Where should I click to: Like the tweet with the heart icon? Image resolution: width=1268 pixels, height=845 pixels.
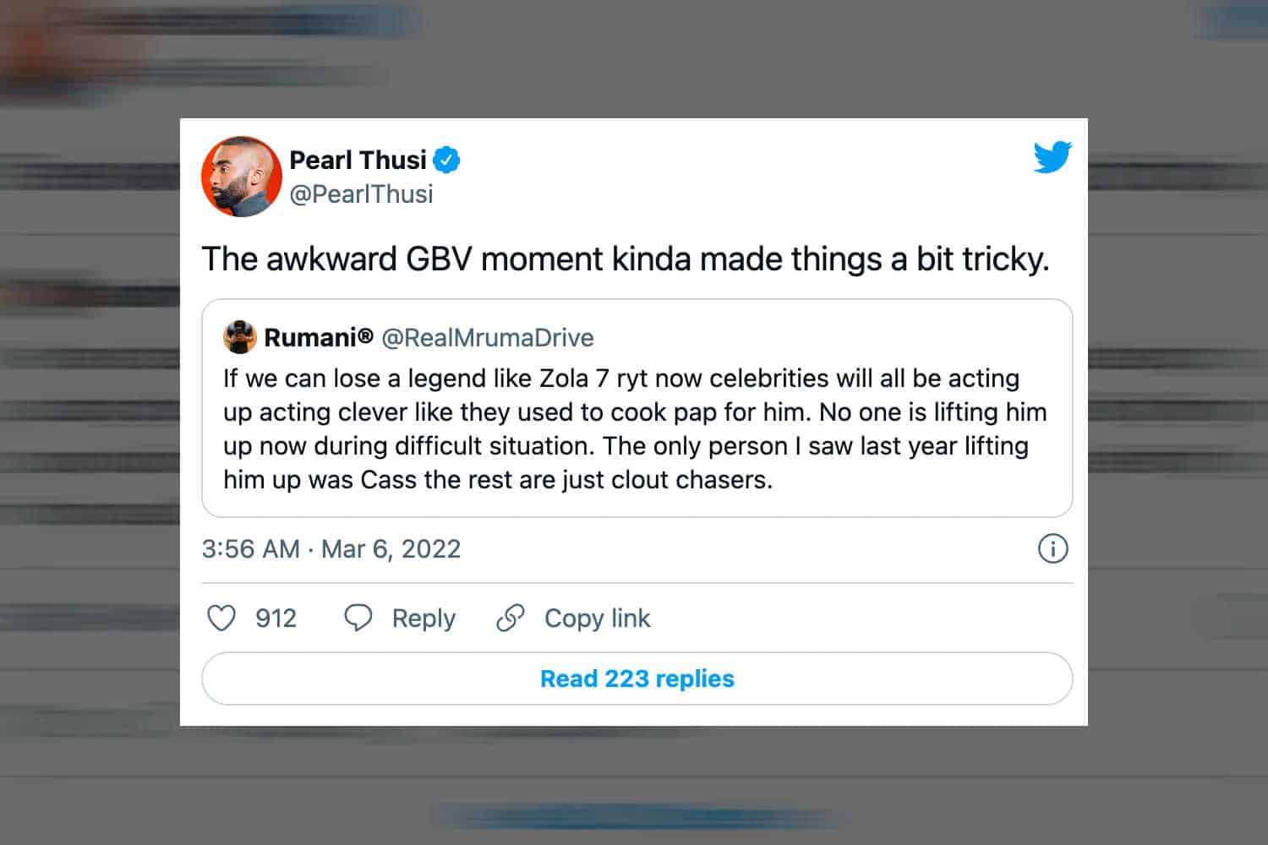(x=221, y=619)
